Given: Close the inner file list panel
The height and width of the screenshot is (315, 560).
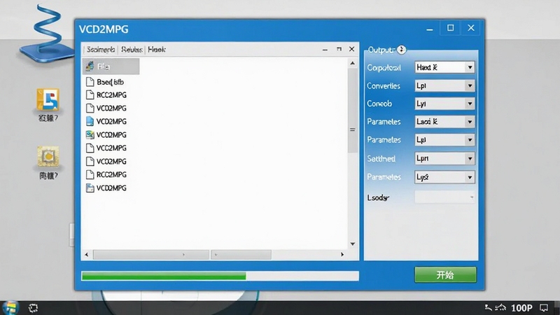Looking at the screenshot, I should (352, 49).
